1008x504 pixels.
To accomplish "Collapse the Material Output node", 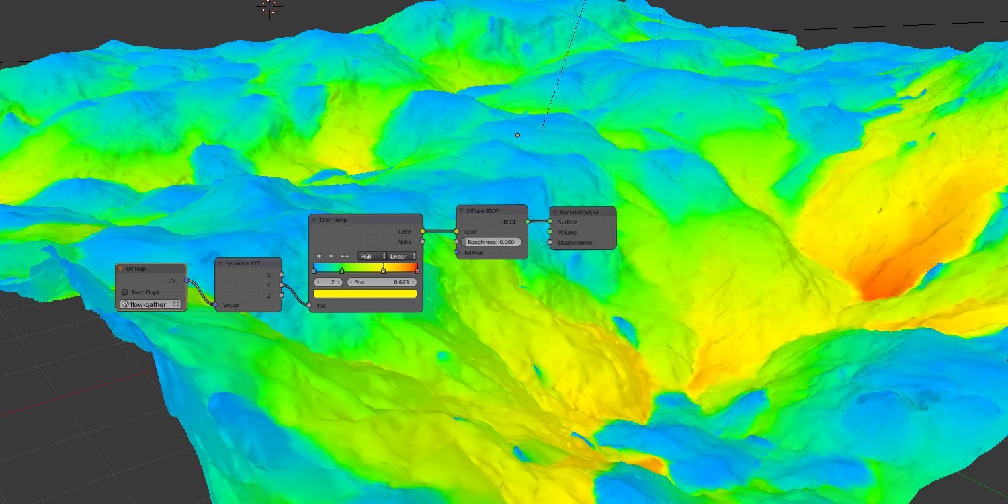I will click(x=555, y=212).
